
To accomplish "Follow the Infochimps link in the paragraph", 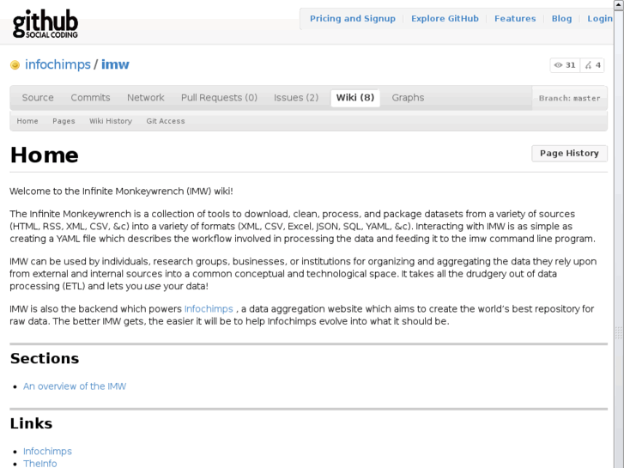I will 209,309.
